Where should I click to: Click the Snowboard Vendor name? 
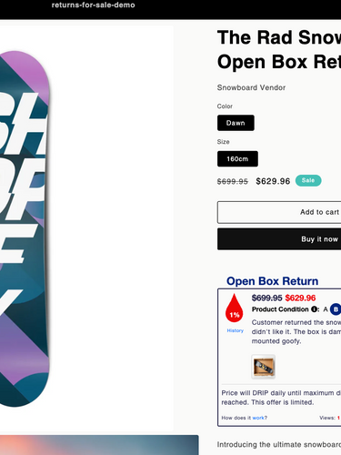pos(251,87)
